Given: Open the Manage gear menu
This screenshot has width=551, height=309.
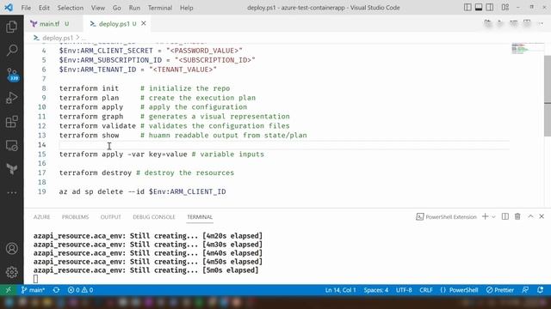Looking at the screenshot, I should coord(11,272).
